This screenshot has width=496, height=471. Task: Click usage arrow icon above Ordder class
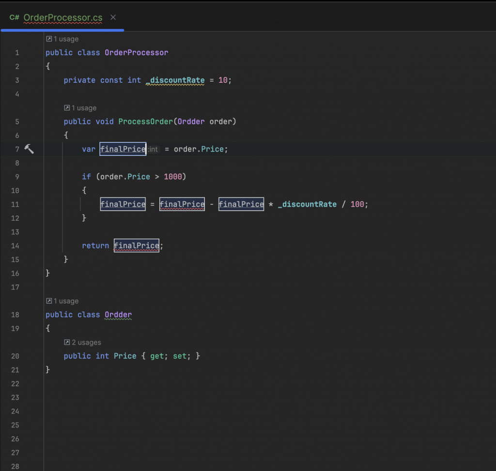[x=49, y=301]
